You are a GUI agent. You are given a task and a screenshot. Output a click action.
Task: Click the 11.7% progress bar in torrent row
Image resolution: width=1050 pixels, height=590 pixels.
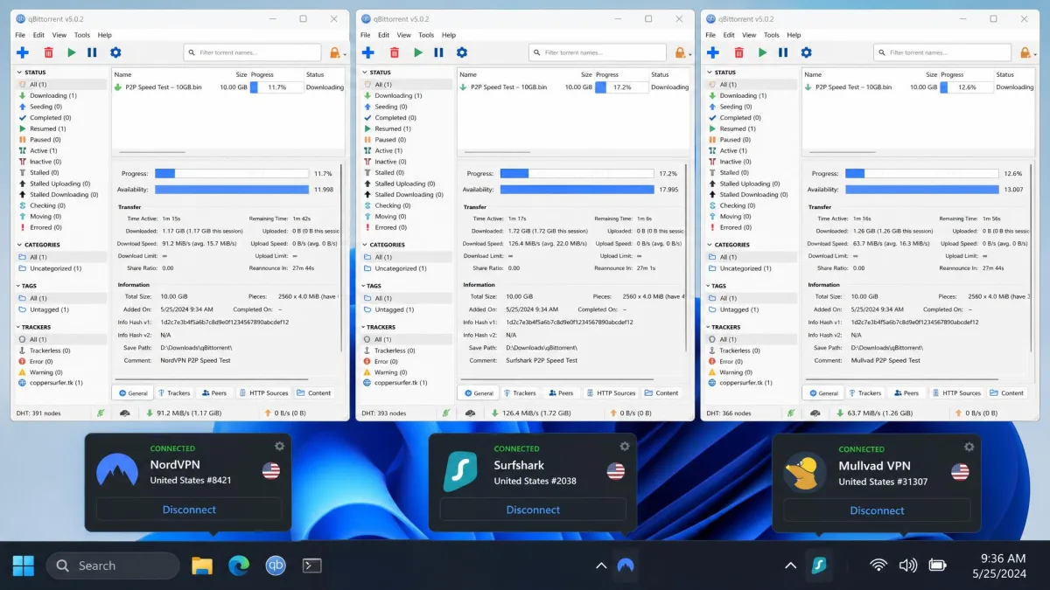click(x=276, y=87)
